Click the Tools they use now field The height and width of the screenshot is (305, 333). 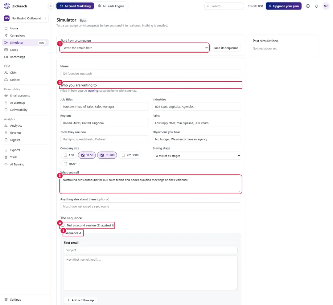(105, 139)
